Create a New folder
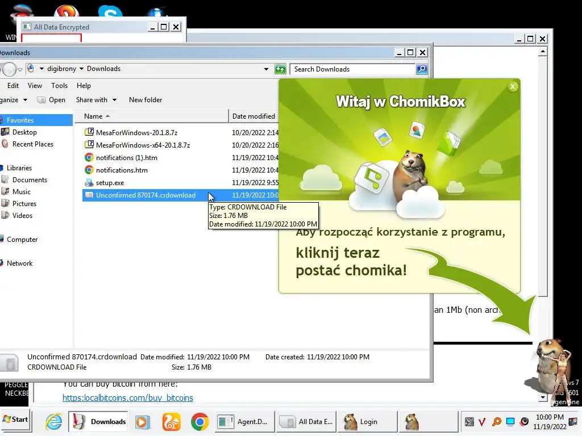The height and width of the screenshot is (436, 582). pos(145,100)
